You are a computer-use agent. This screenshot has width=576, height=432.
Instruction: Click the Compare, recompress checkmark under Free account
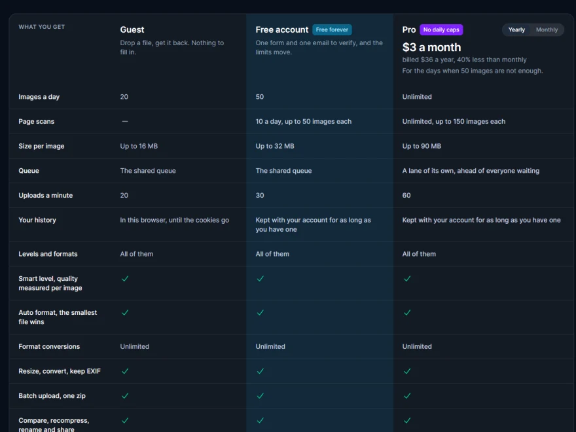click(x=260, y=421)
